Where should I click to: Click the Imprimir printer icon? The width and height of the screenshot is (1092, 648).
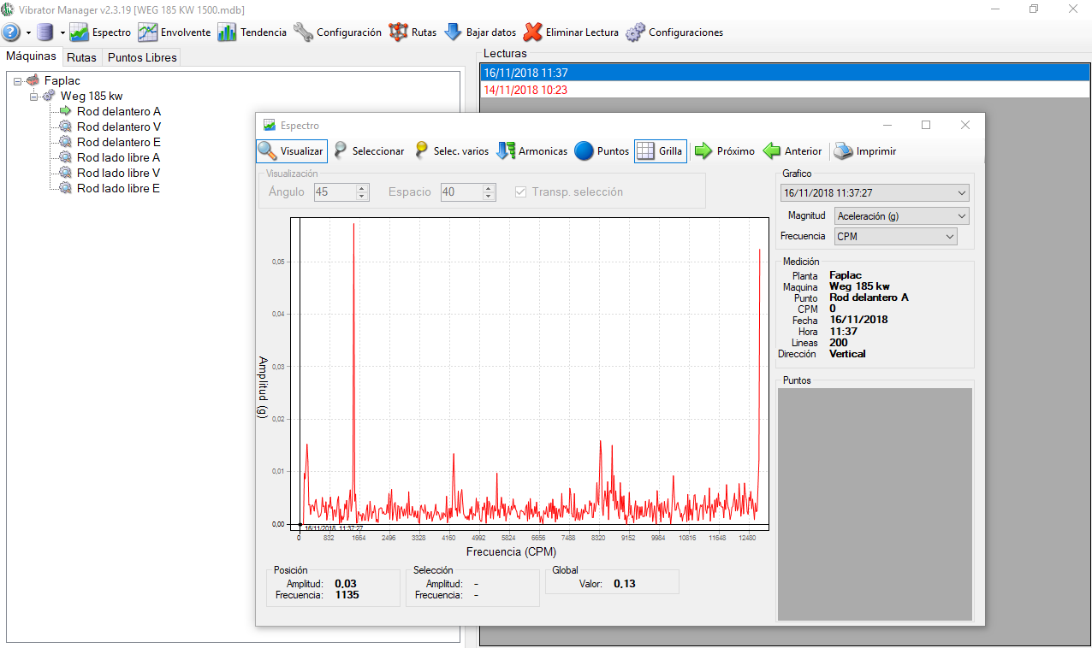(843, 151)
